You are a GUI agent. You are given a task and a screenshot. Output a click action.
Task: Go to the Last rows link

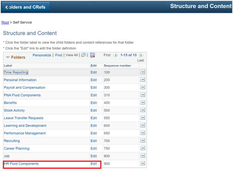point(140,60)
